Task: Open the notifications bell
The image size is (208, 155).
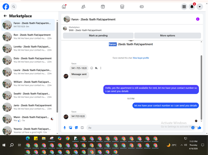Action: [192, 7]
